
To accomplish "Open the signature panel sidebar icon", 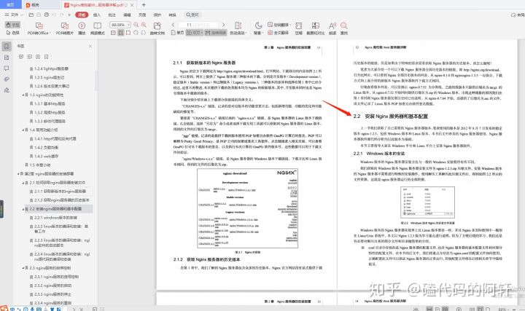I will click(7, 90).
